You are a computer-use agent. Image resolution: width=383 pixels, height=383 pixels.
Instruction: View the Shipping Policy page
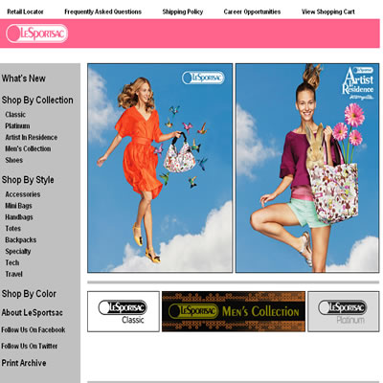(183, 11)
